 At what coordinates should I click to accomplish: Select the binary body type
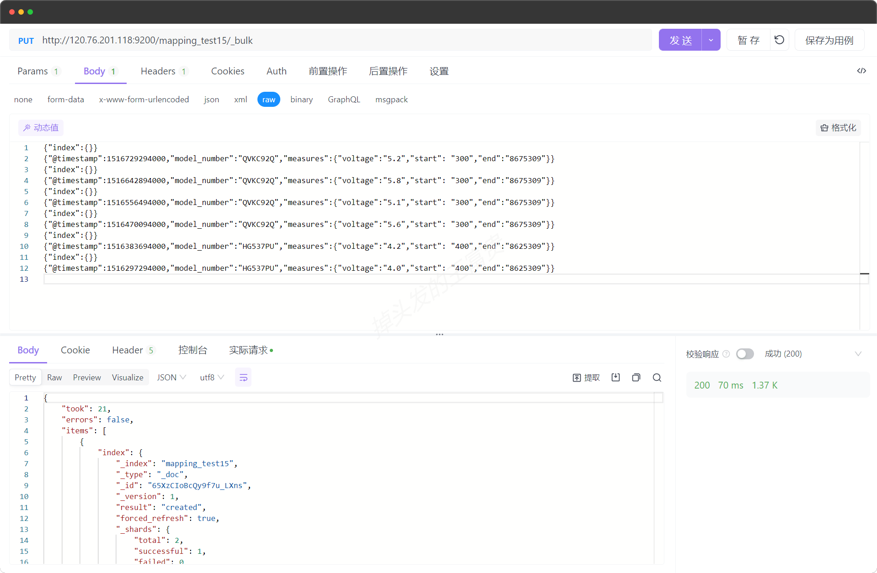[302, 100]
